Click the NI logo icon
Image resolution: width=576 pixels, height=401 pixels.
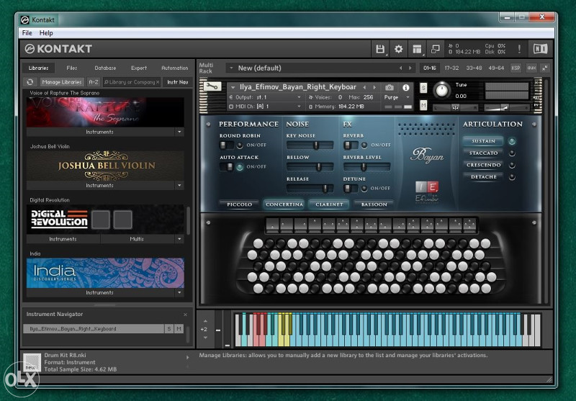pyautogui.click(x=541, y=49)
